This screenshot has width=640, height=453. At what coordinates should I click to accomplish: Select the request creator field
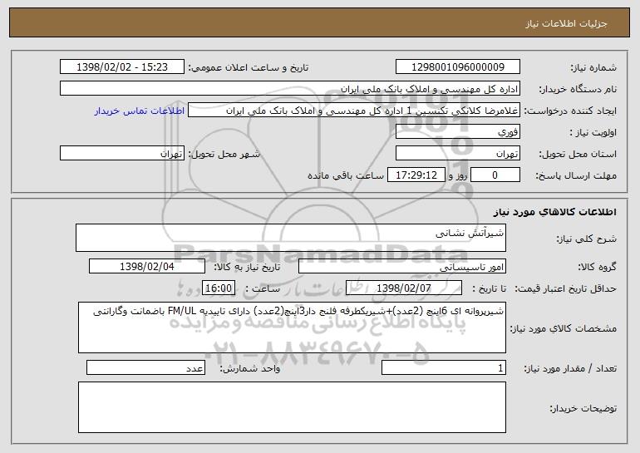(x=354, y=111)
